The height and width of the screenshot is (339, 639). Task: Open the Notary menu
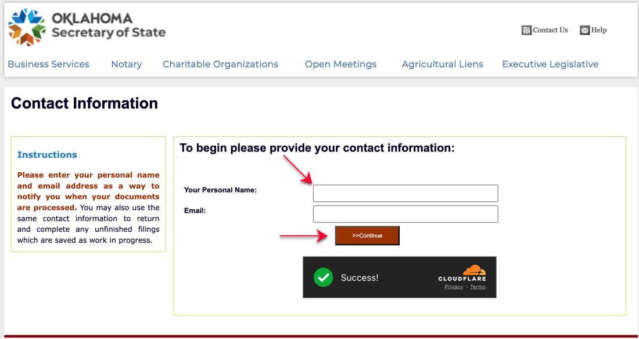[127, 64]
